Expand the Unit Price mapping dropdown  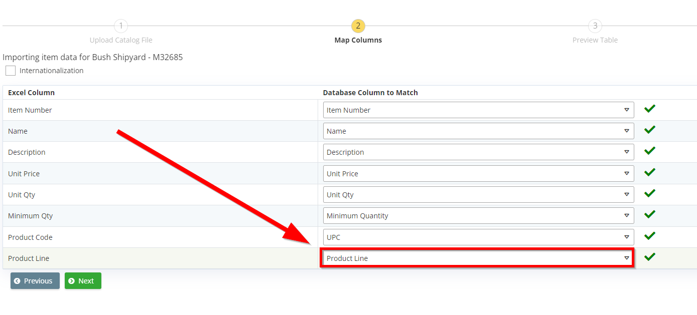coord(478,174)
